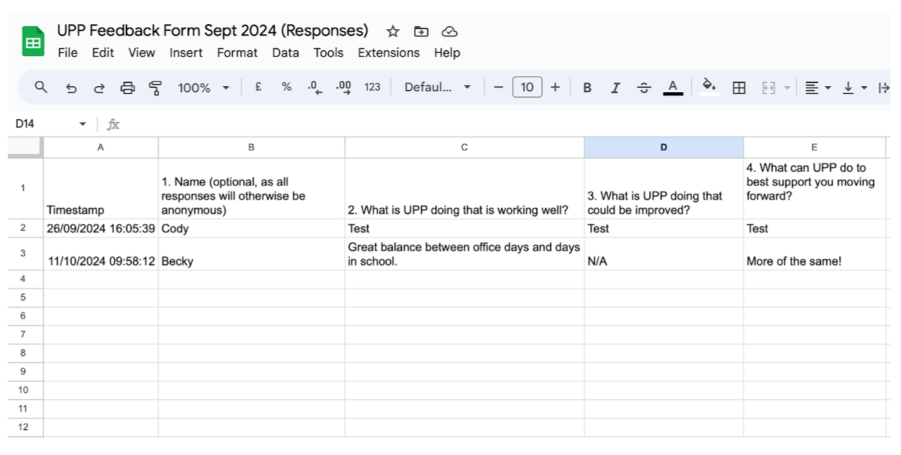
Task: Open the Help menu
Action: (447, 53)
